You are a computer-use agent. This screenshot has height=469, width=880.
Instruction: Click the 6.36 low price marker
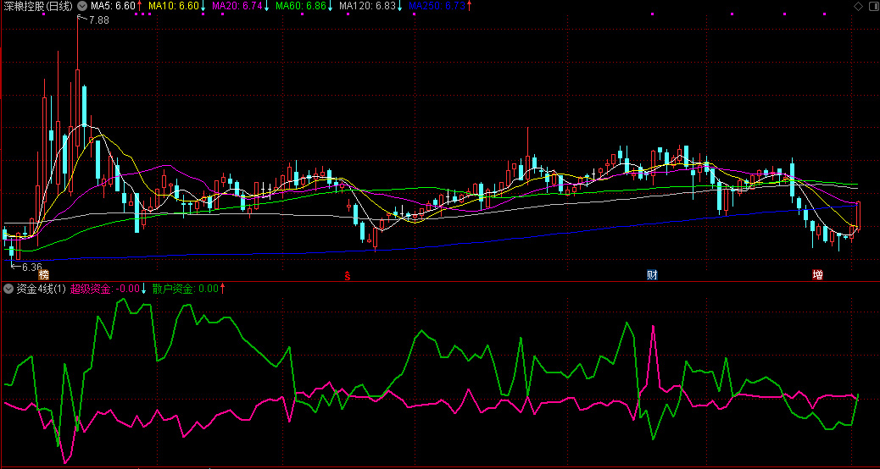[x=31, y=267]
